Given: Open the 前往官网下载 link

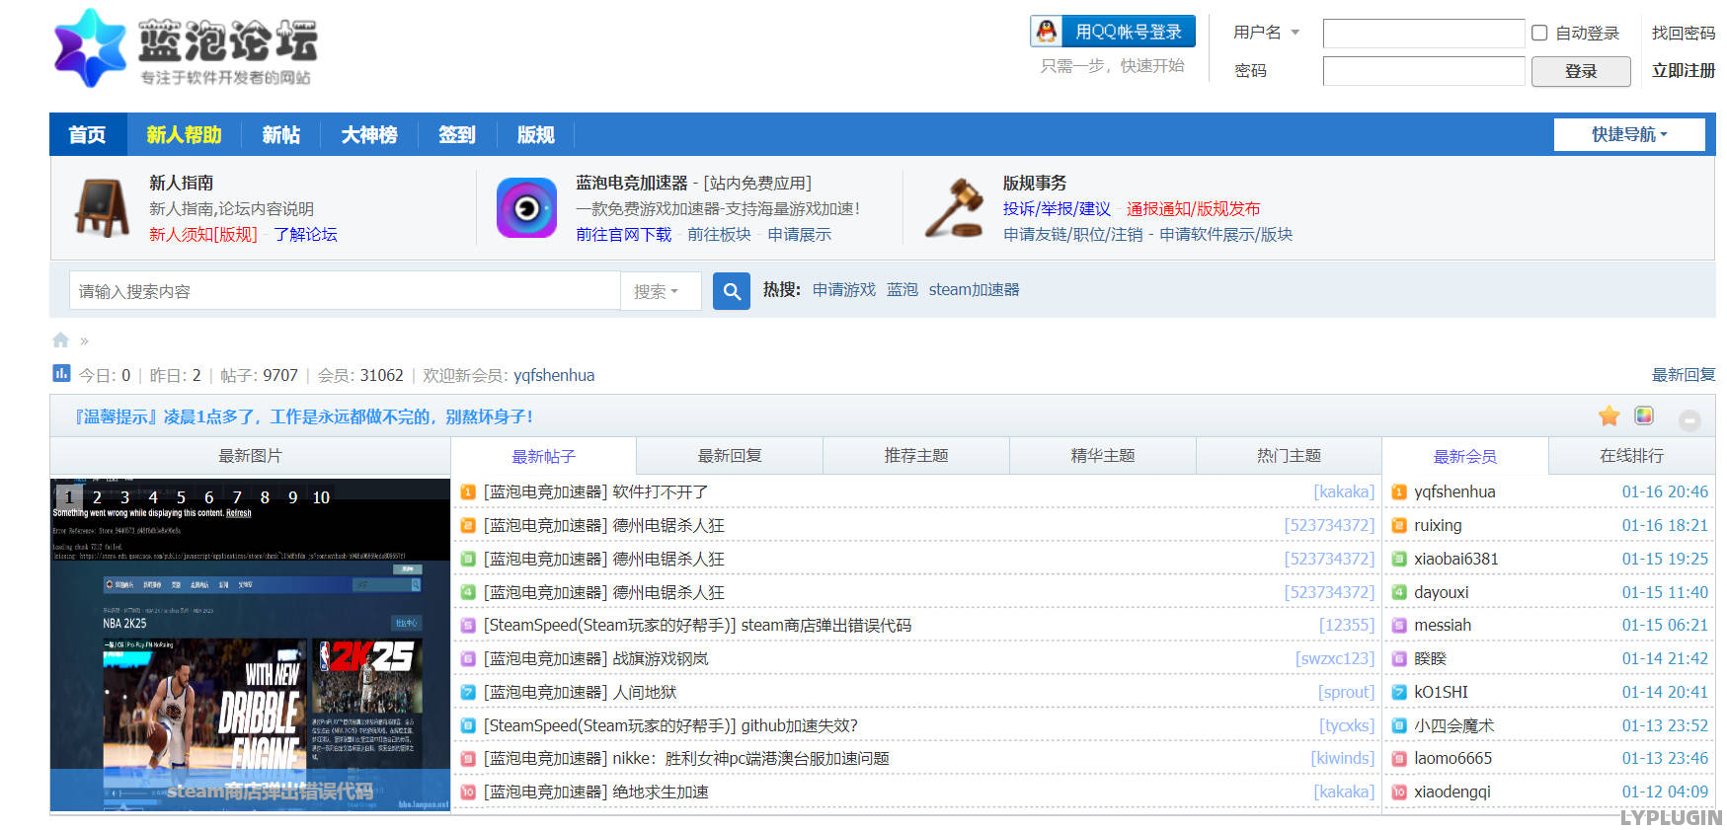Looking at the screenshot, I should point(624,235).
